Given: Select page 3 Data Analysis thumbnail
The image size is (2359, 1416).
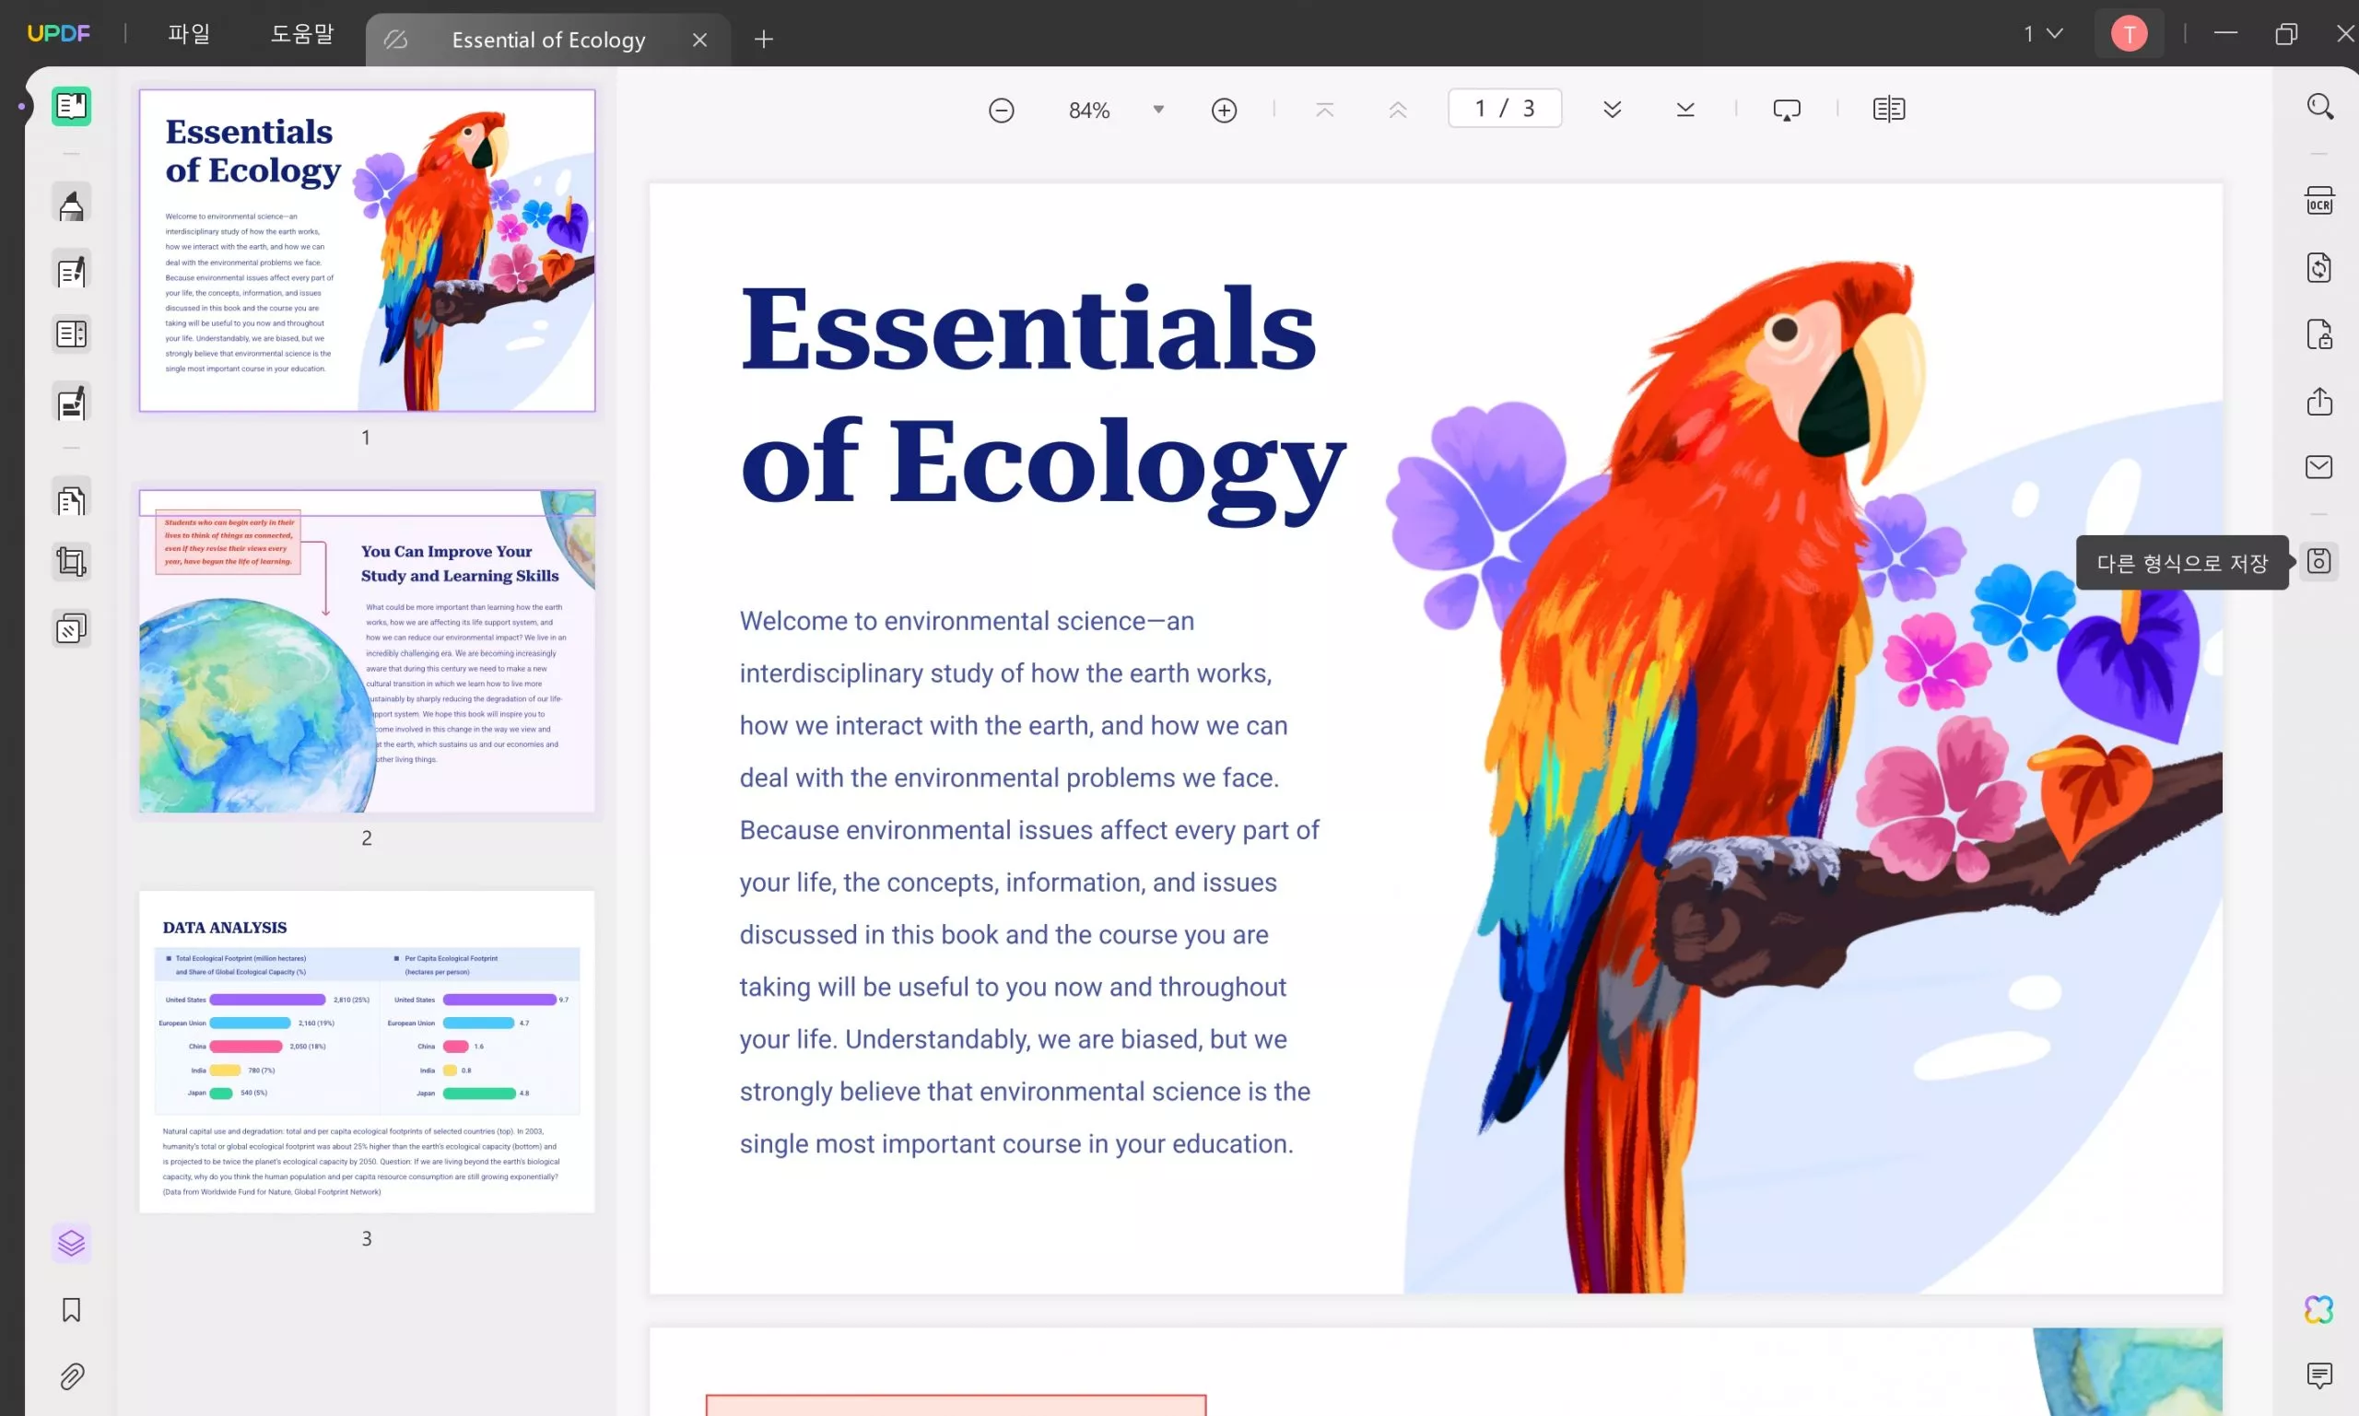Looking at the screenshot, I should click(x=368, y=1051).
